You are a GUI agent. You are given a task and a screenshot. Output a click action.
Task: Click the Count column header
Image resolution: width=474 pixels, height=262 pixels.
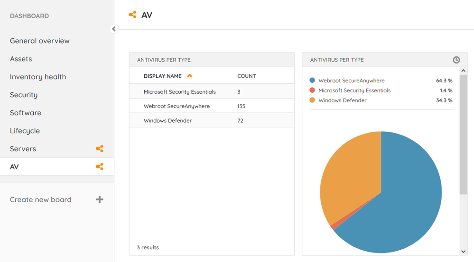[246, 76]
